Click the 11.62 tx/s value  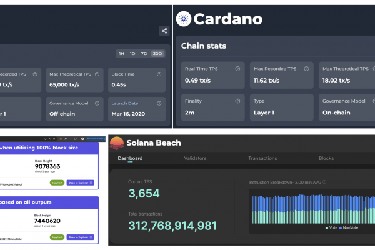(x=266, y=81)
